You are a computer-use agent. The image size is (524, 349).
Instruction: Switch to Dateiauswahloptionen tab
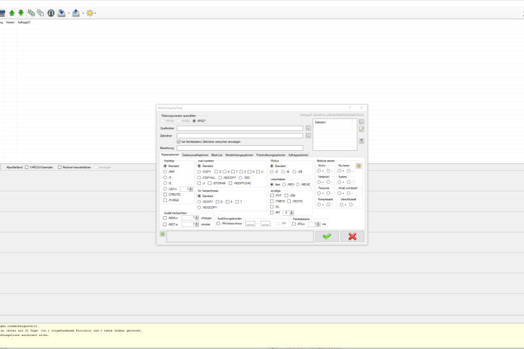click(x=195, y=155)
